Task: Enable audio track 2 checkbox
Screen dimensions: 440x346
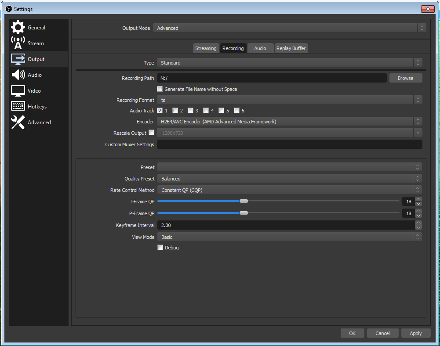Action: 175,111
